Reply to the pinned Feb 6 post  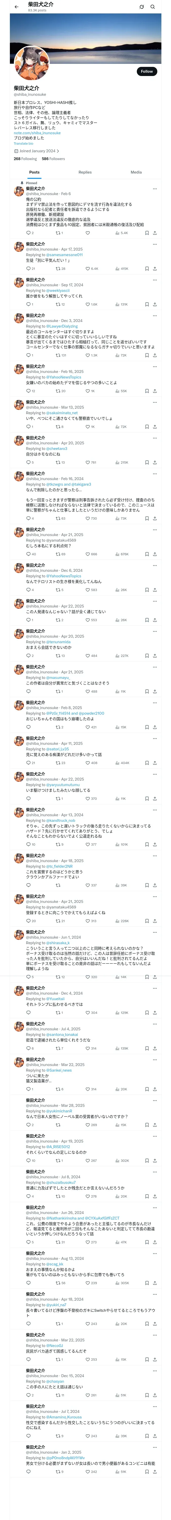[28, 233]
